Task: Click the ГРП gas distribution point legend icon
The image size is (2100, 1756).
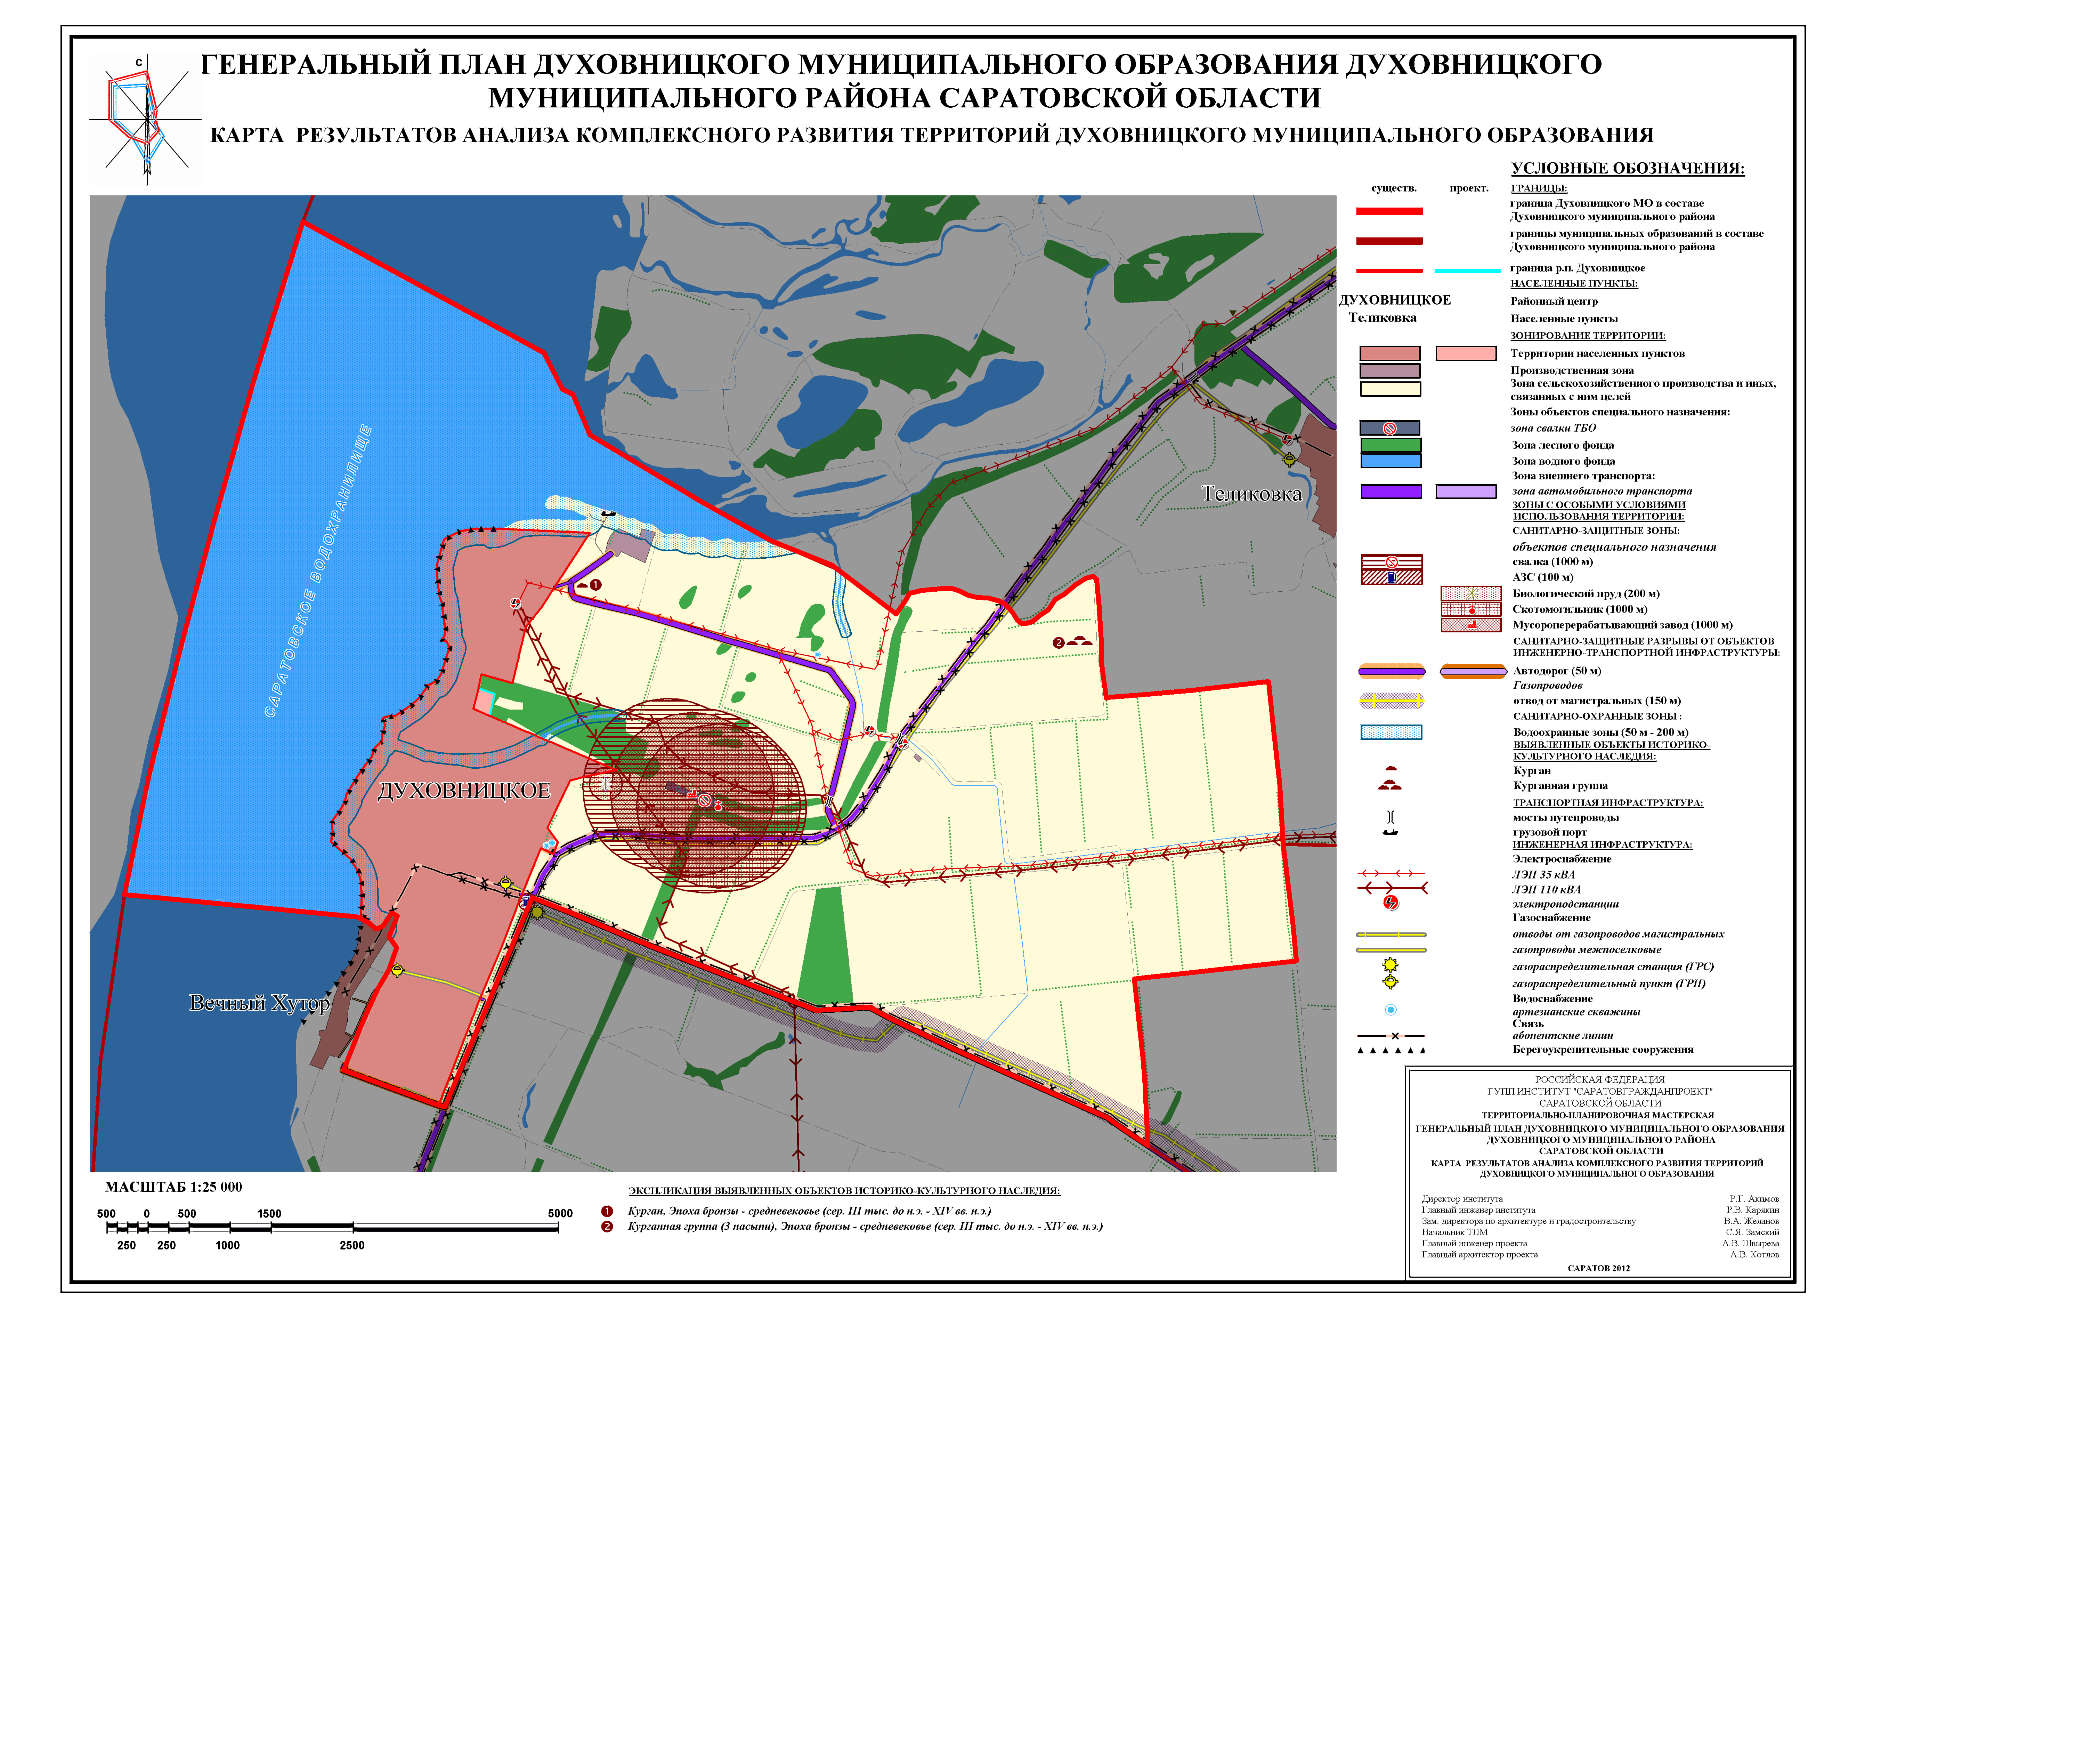Action: coord(1390,982)
